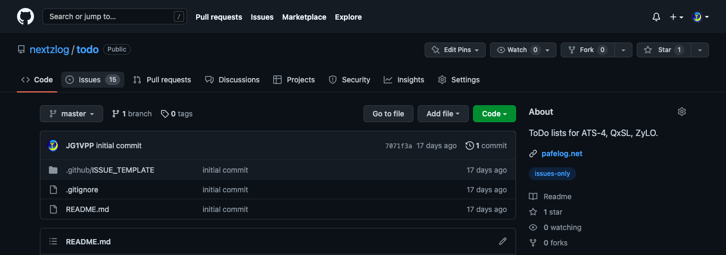Open commit hash 7071f3a

[399, 146]
